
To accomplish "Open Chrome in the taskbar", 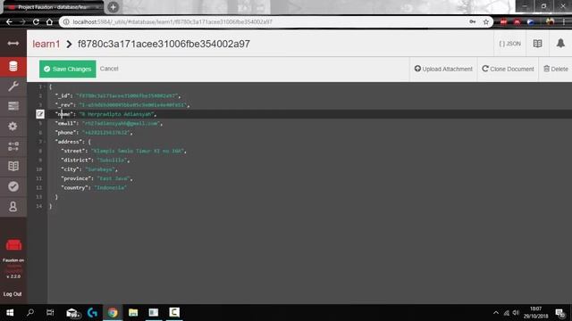I will pyautogui.click(x=113, y=313).
